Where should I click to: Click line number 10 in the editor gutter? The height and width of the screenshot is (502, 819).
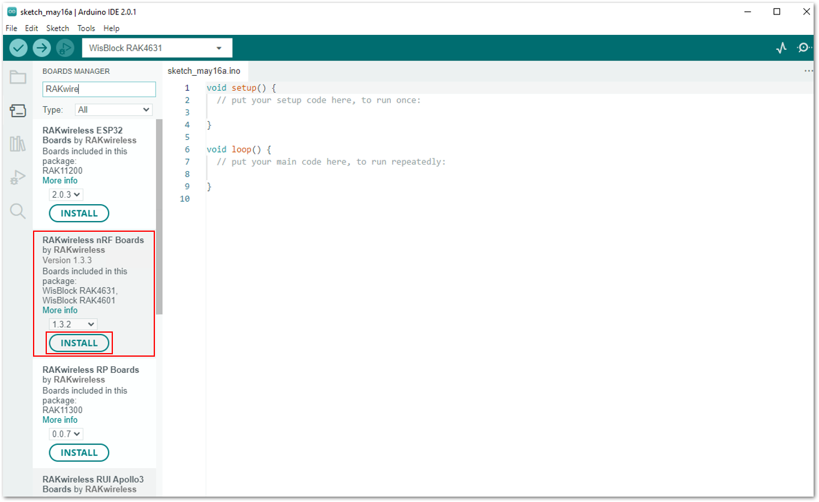coord(185,199)
